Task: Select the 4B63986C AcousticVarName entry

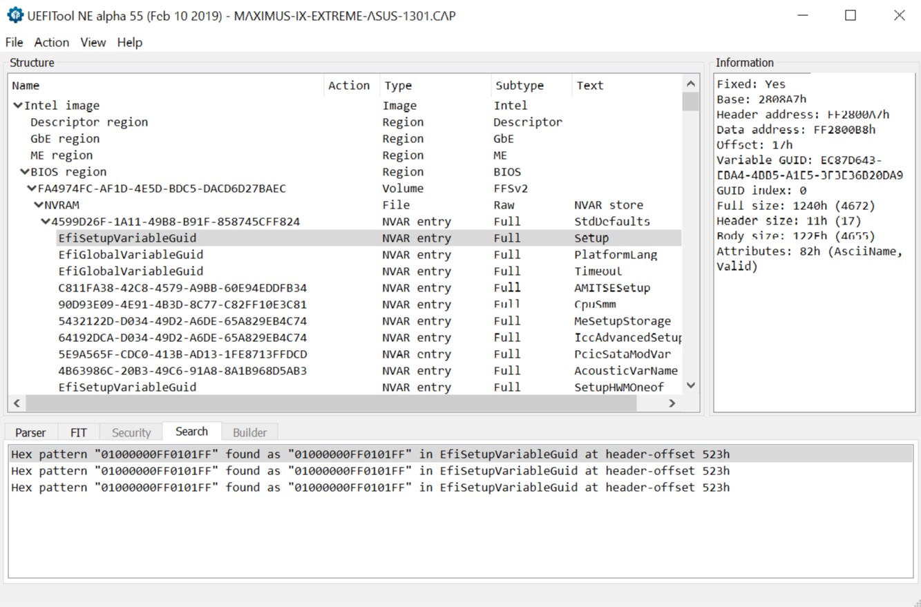Action: pos(345,371)
